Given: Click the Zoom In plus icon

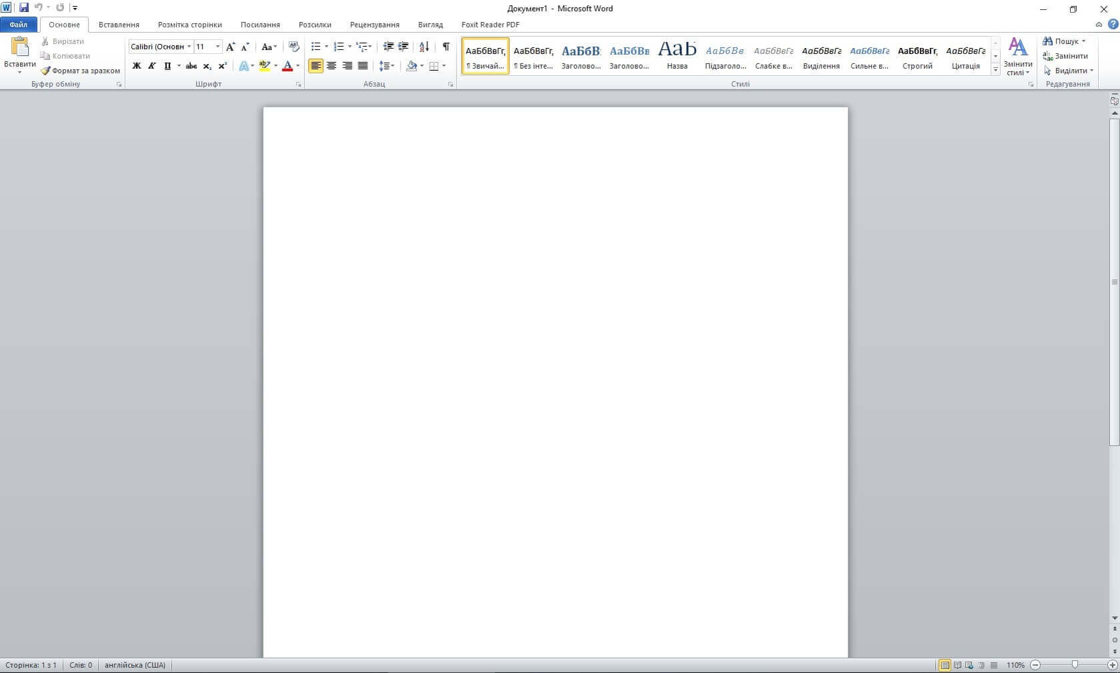Looking at the screenshot, I should (1112, 665).
